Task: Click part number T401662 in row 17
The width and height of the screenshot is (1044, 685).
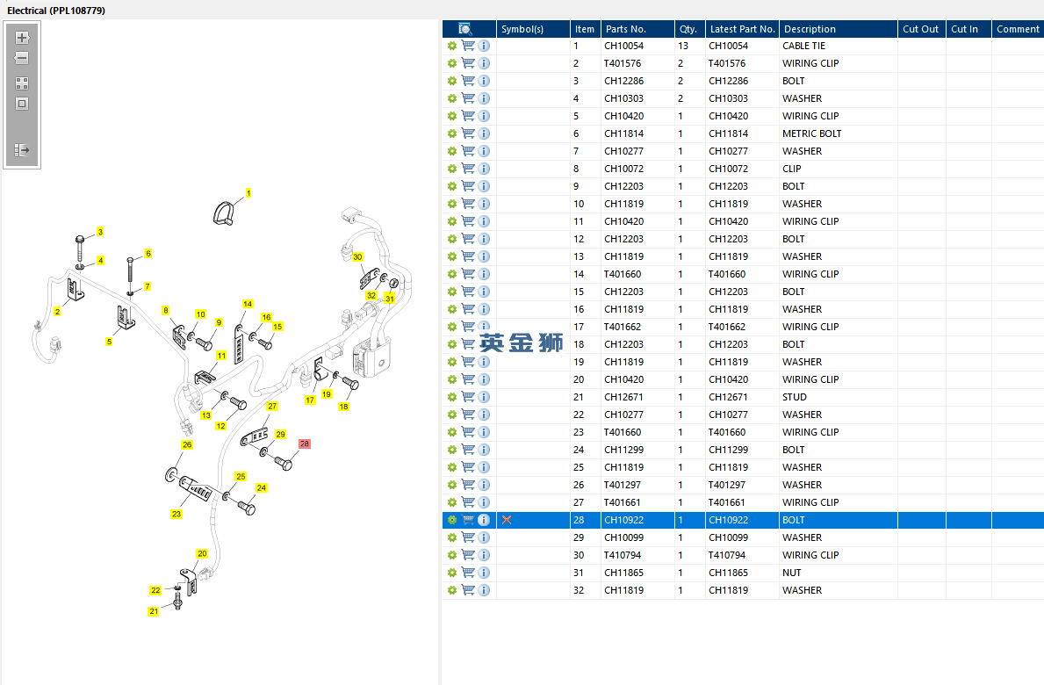Action: point(623,327)
